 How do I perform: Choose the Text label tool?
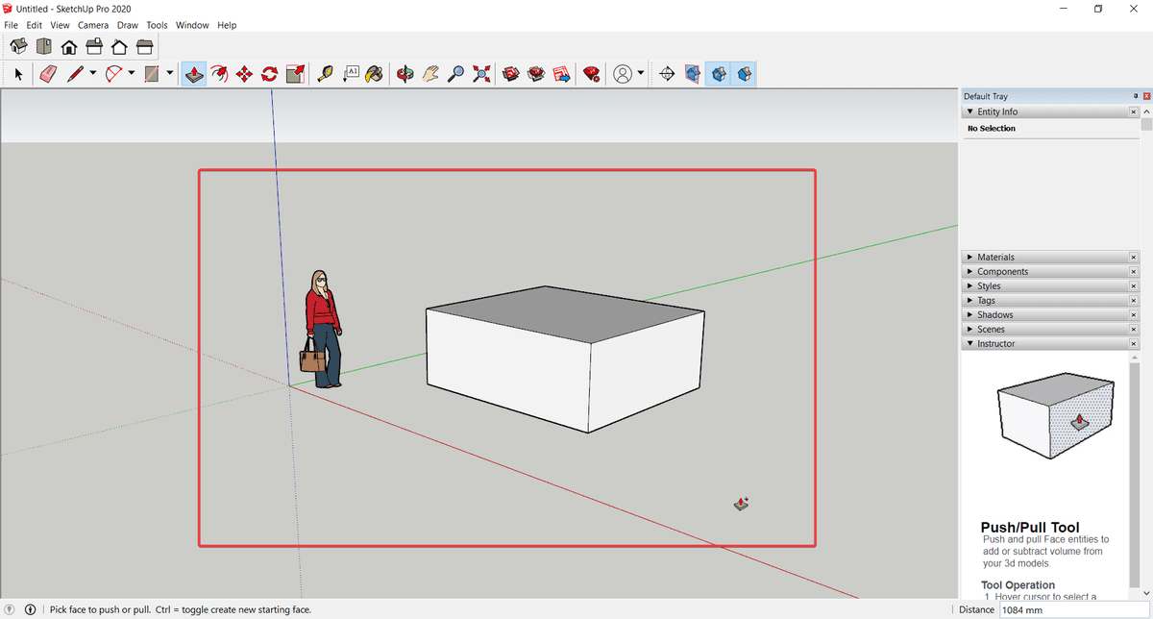350,74
